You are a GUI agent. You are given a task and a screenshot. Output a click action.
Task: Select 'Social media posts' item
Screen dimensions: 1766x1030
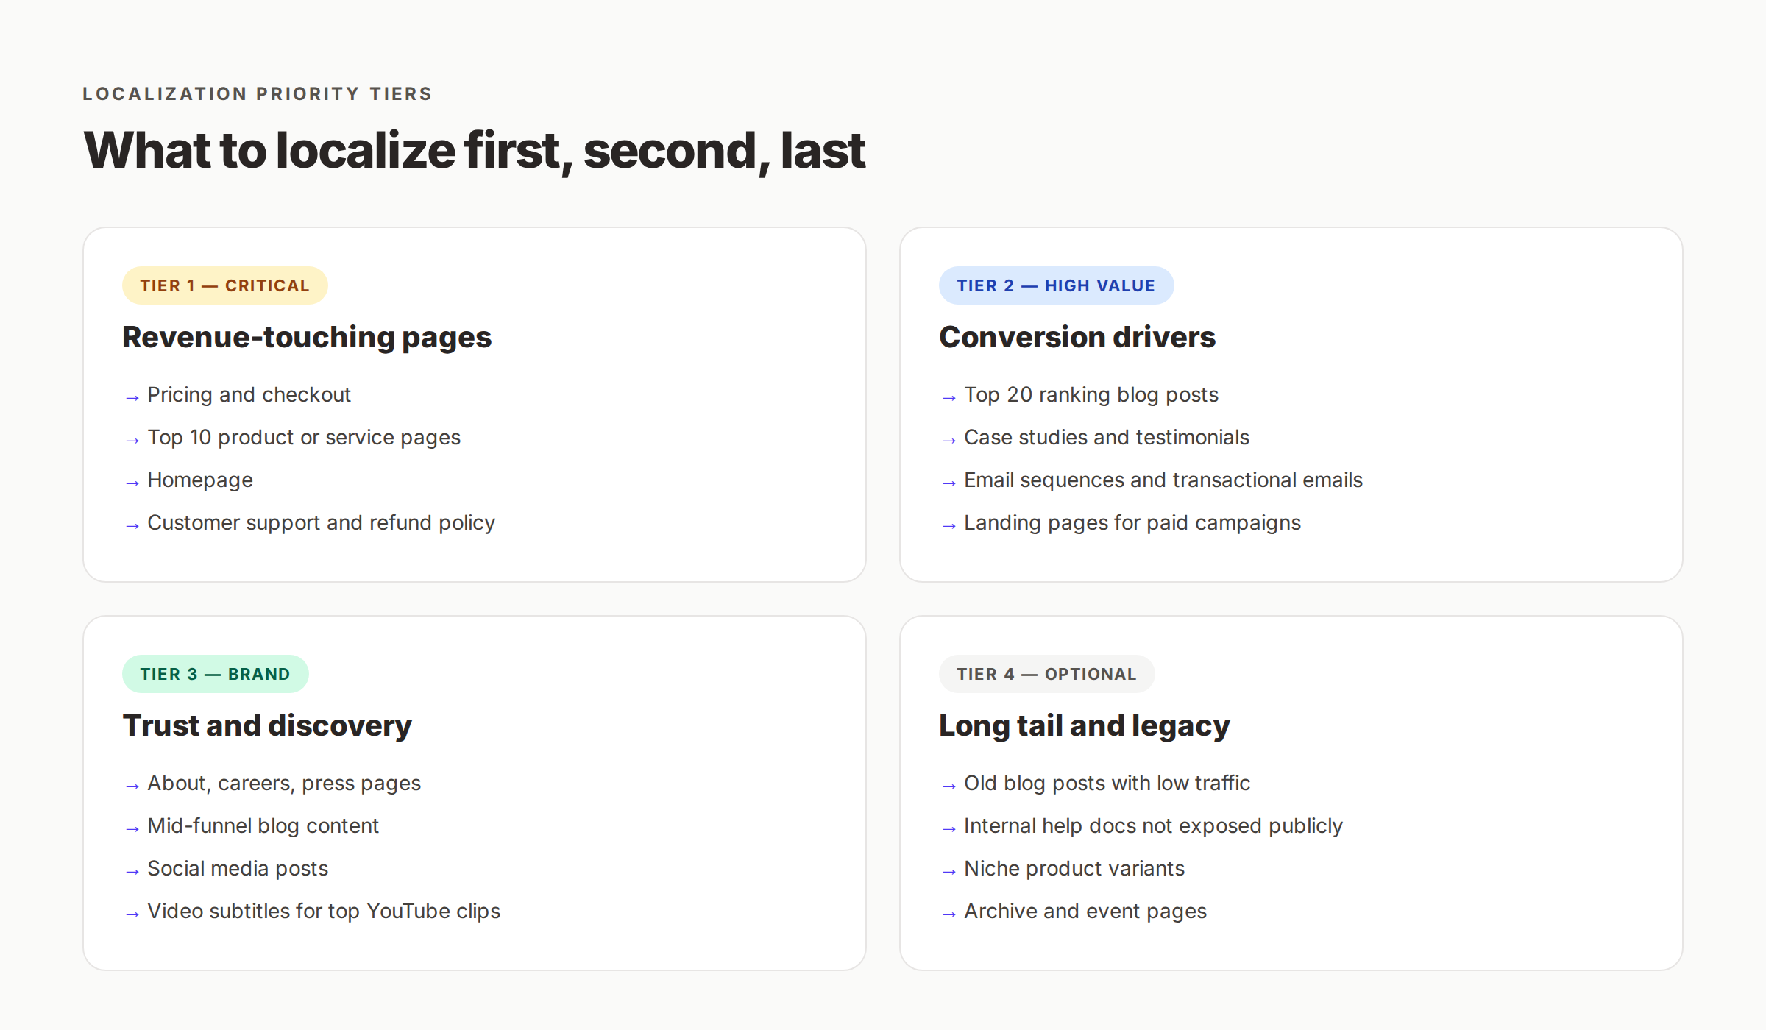(x=238, y=869)
